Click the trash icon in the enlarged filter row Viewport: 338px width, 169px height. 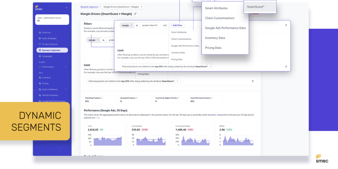click(x=286, y=25)
